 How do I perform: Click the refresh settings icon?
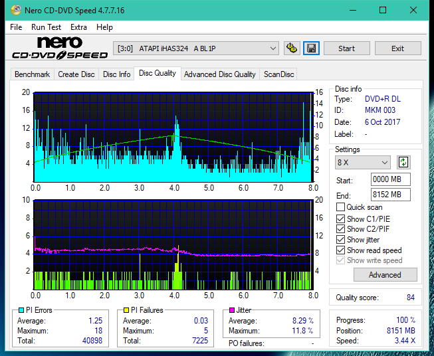point(403,162)
